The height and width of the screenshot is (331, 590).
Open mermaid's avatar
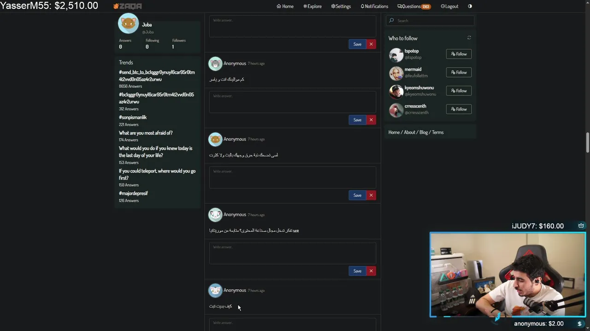click(396, 73)
